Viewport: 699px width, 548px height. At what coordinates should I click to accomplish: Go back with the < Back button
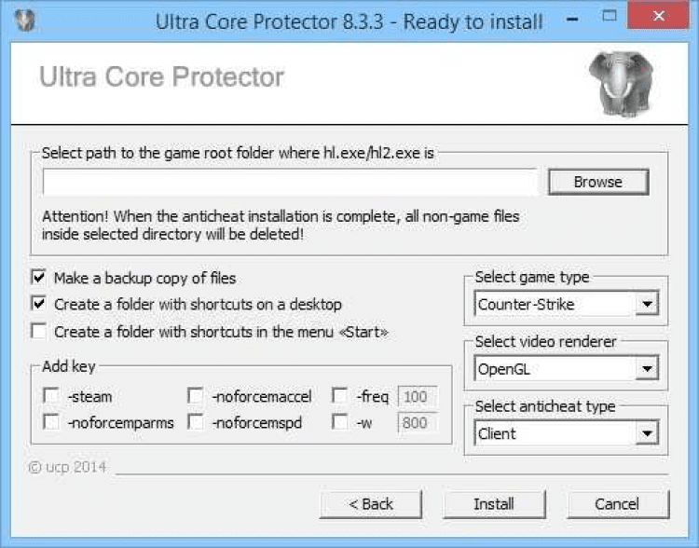tap(371, 504)
